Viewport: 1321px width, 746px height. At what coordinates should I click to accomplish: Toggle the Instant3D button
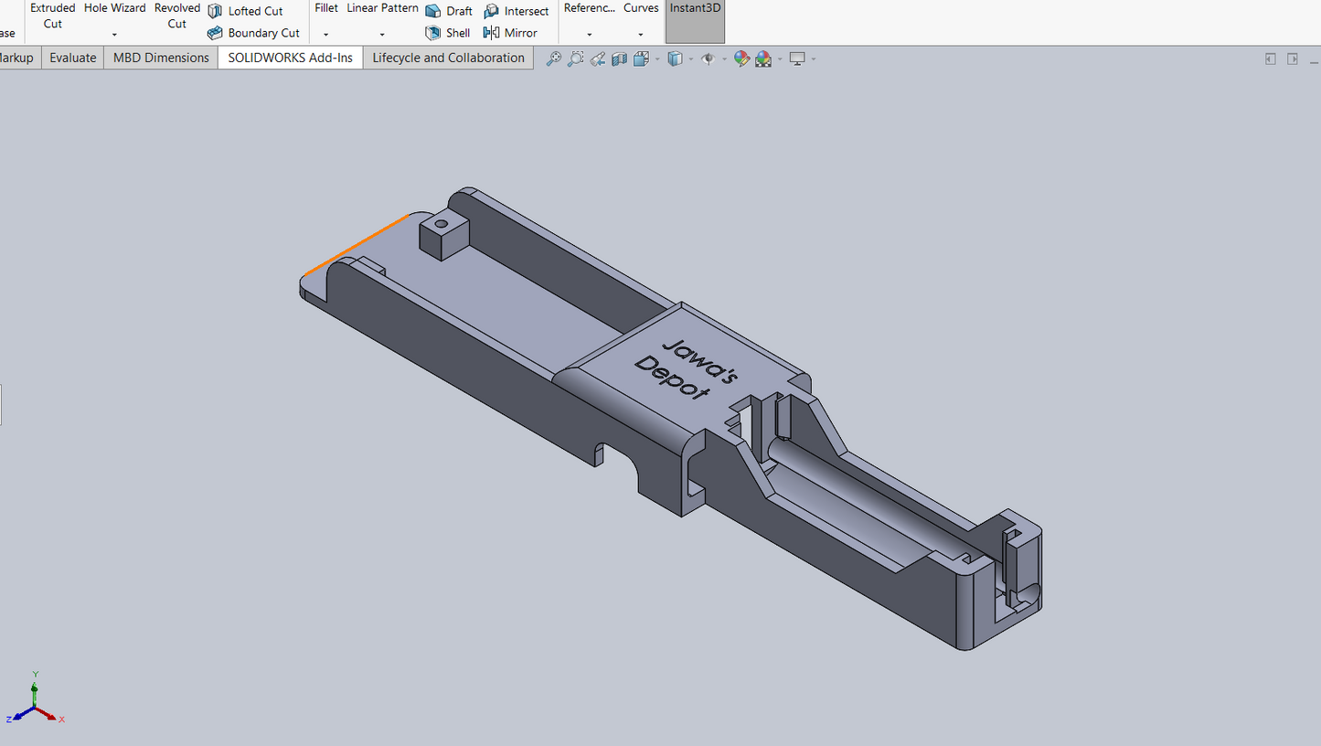coord(695,21)
